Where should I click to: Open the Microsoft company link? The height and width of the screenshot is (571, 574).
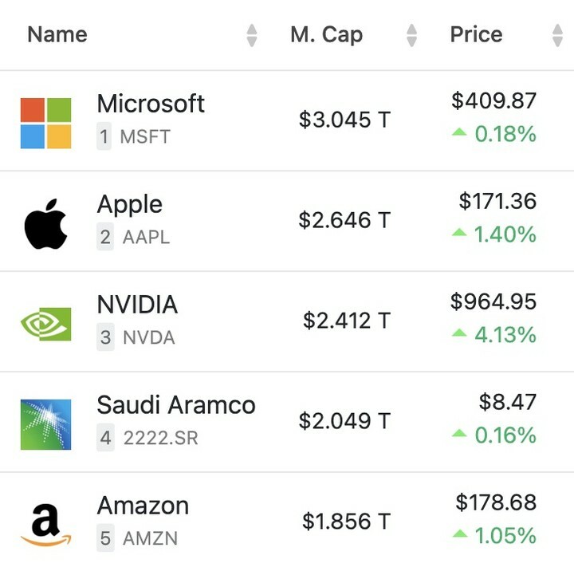click(x=151, y=104)
